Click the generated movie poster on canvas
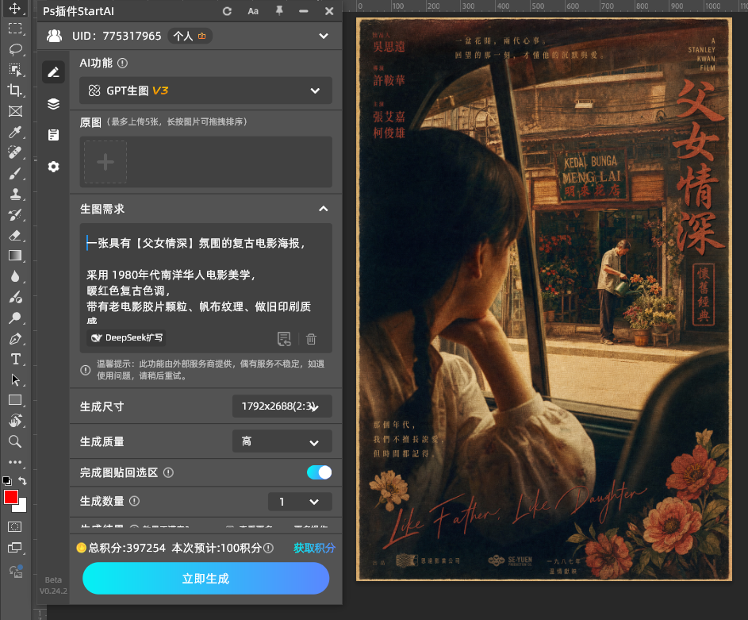The image size is (748, 620). pyautogui.click(x=544, y=299)
